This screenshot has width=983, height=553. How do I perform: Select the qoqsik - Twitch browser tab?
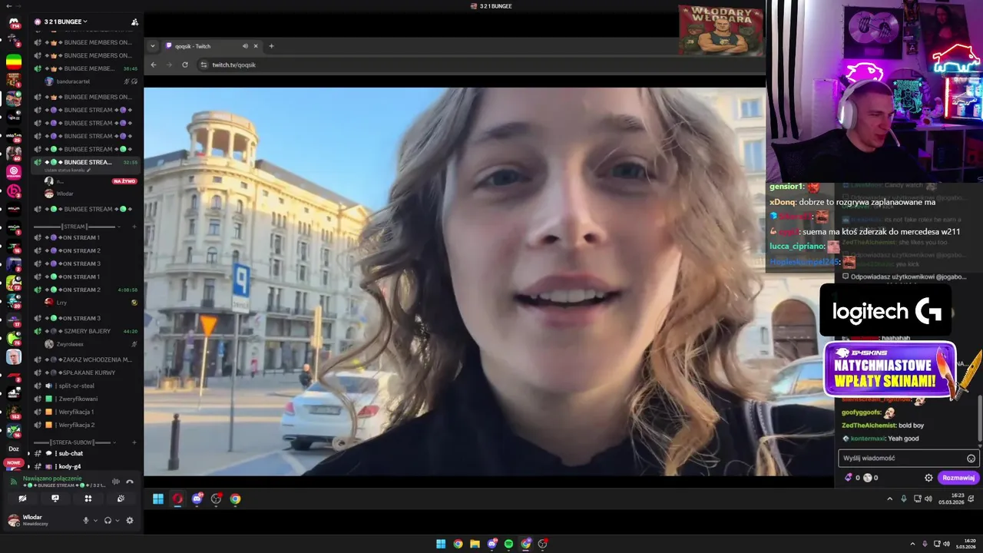pyautogui.click(x=213, y=46)
